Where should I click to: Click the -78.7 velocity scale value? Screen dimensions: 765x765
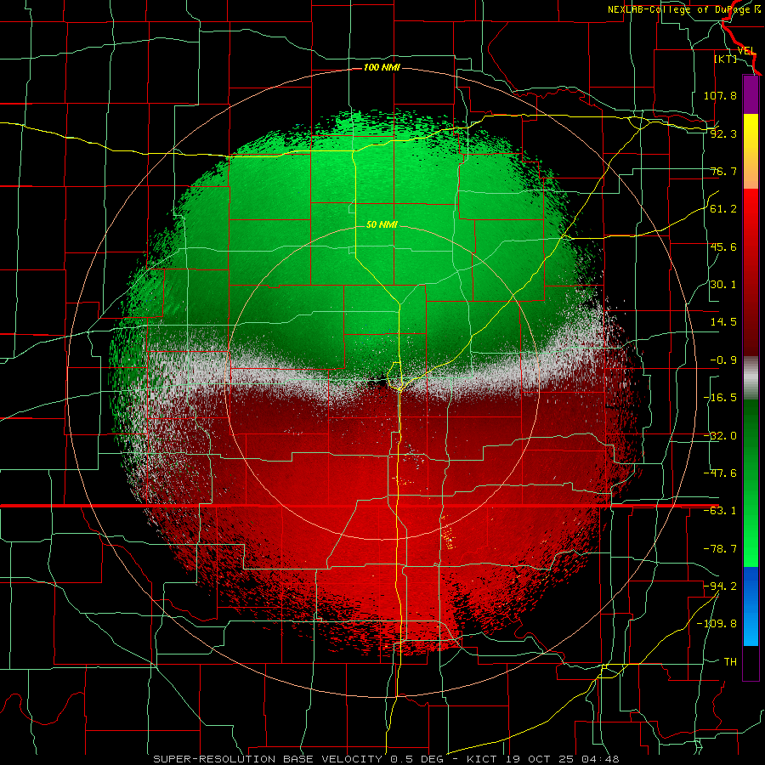(720, 549)
